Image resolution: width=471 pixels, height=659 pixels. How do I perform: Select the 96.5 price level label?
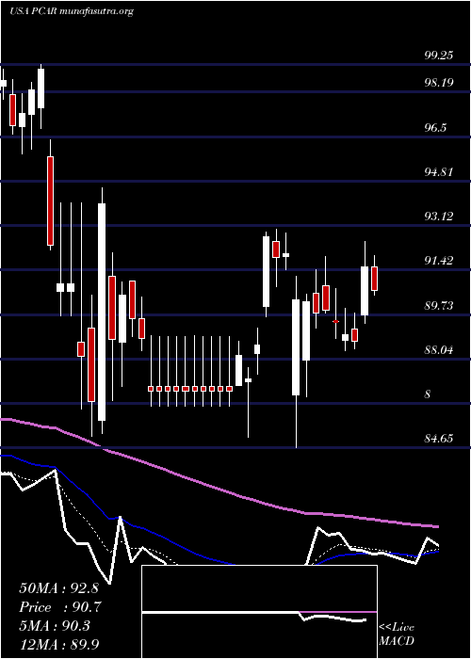pos(435,128)
